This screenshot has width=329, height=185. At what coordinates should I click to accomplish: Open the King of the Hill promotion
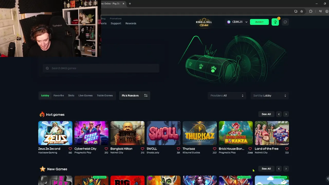click(x=204, y=22)
